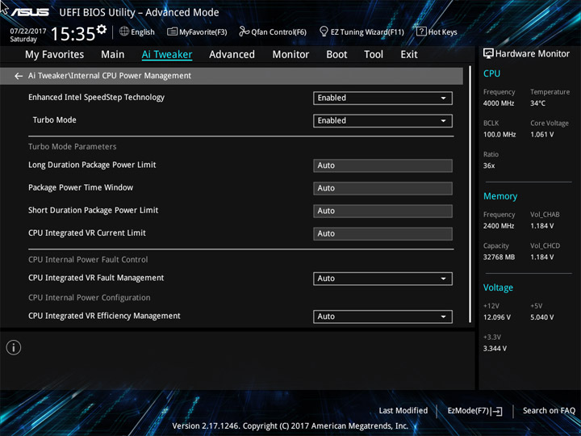
Task: Select the Turbo Mode label
Action: 55,119
